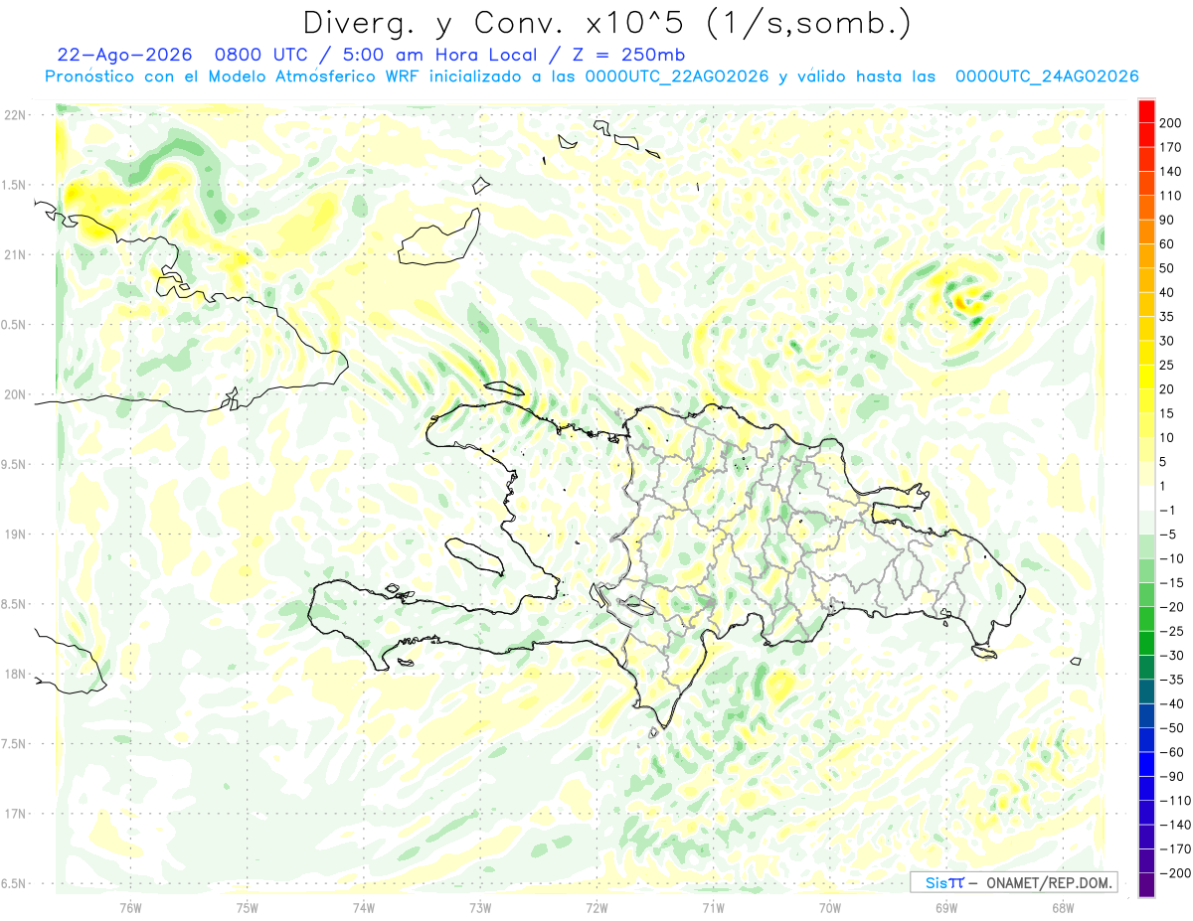Click the SisTT ONAMET/REP.DOM. logo box
This screenshot has height=921, width=1193.
point(1013,882)
